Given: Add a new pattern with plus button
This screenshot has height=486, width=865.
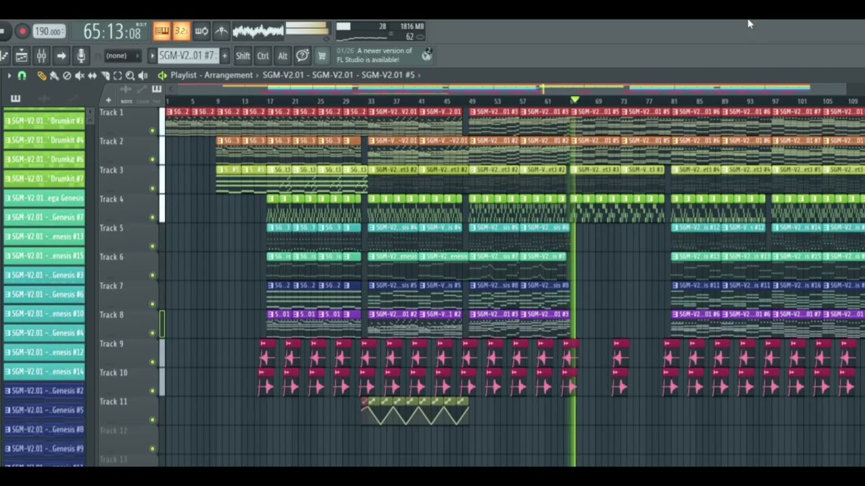Looking at the screenshot, I should tap(224, 56).
